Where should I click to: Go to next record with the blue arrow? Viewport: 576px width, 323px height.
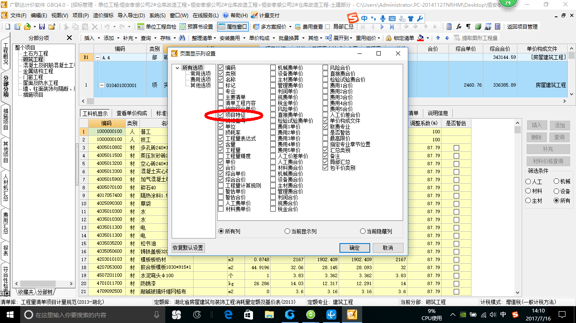(382, 26)
